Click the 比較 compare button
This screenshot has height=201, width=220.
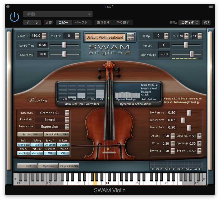tap(49, 23)
